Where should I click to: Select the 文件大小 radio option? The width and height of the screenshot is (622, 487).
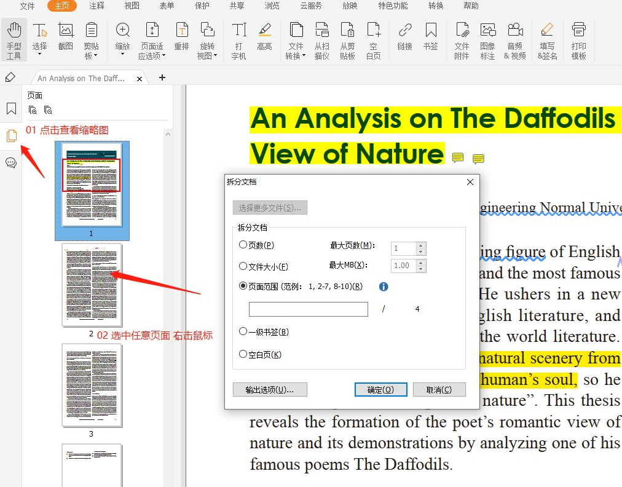[243, 266]
